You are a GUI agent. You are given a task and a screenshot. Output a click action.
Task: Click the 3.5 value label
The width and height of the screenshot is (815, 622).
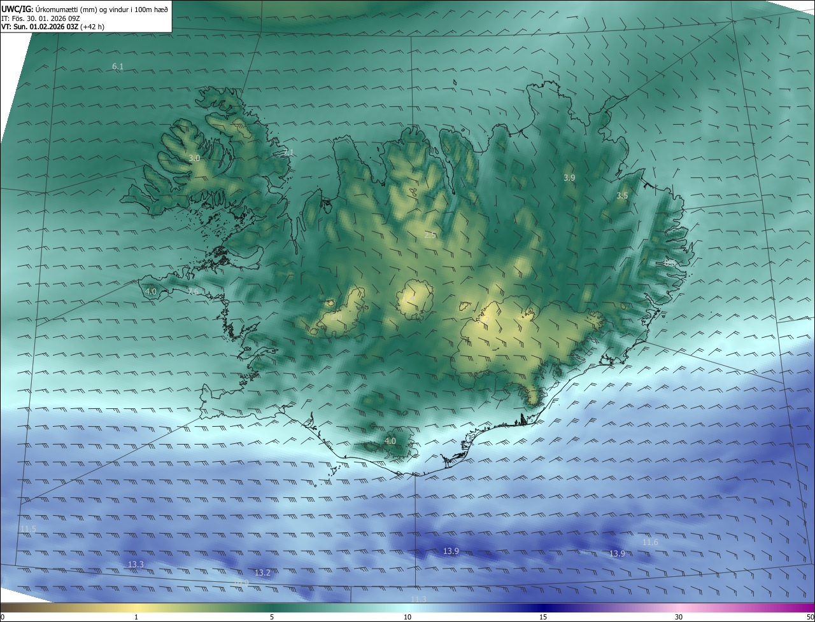pyautogui.click(x=622, y=196)
